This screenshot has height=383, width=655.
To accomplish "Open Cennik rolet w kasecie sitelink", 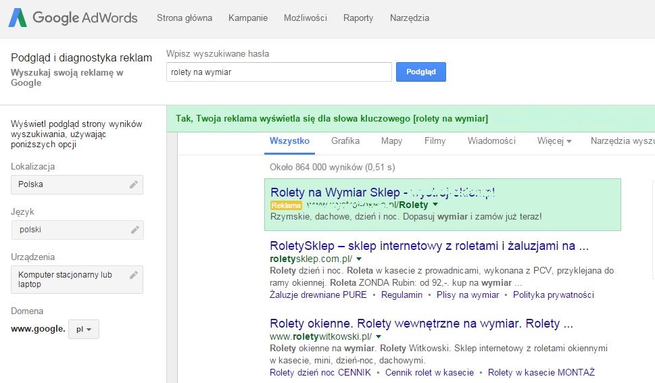I will coord(429,373).
